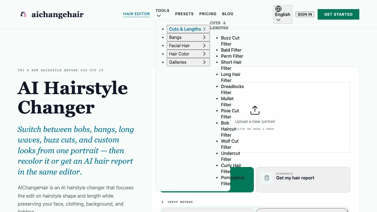Expand the Facial Hair submenu
Viewport: 377px width, 212px height.
coord(188,46)
